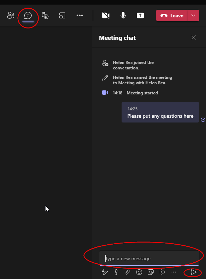Attach a file with the paperclip icon

tap(127, 272)
